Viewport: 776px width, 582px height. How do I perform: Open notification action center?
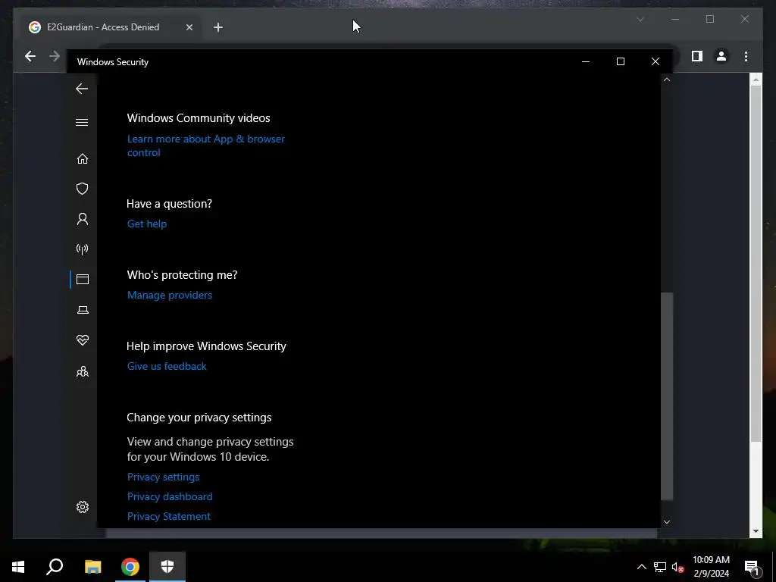point(752,567)
